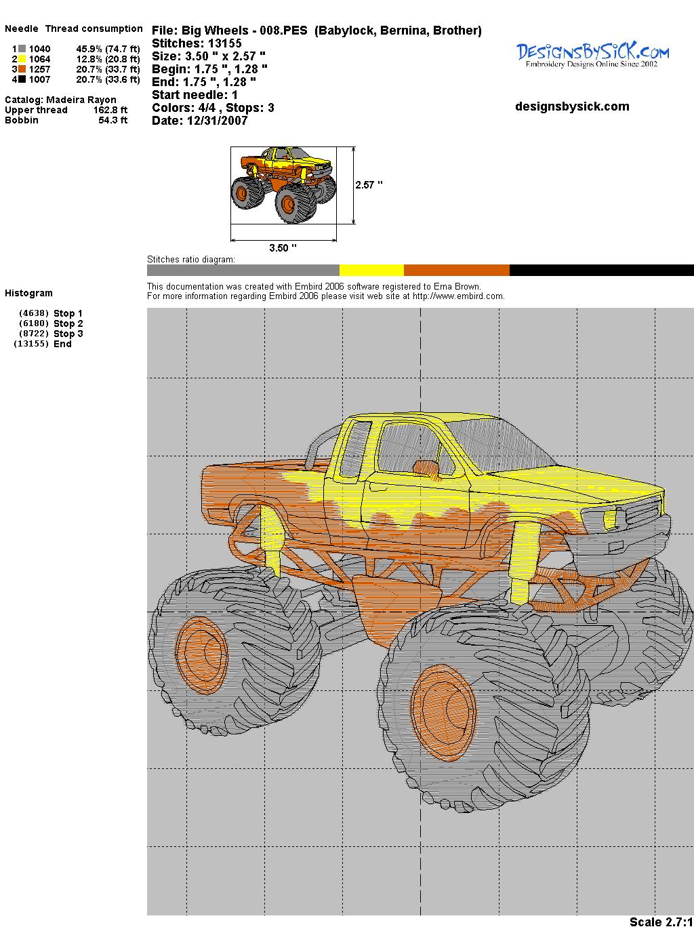Select Stop 3 in the Histogram list
This screenshot has height=929, width=694.
68,334
